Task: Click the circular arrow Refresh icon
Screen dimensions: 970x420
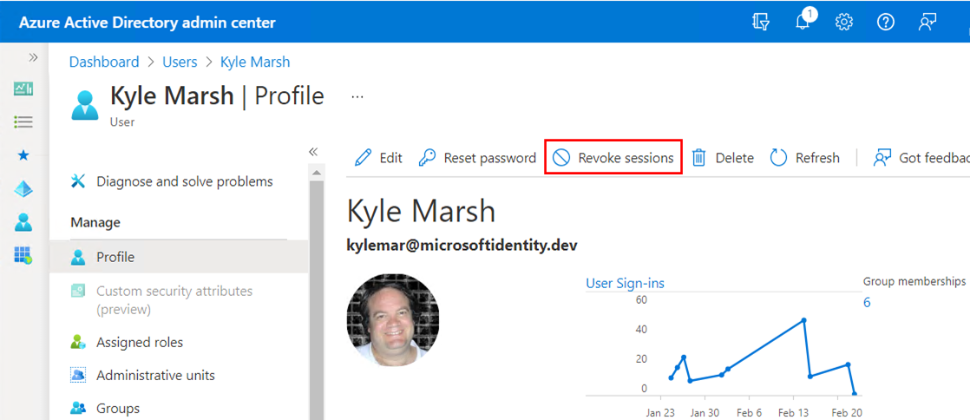Action: point(778,158)
